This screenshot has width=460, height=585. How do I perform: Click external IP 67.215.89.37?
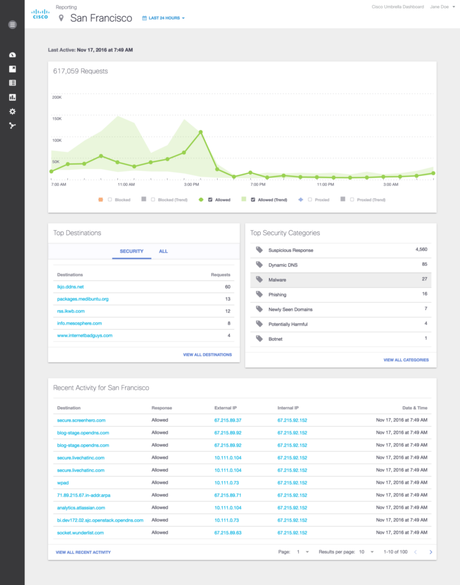tap(228, 420)
